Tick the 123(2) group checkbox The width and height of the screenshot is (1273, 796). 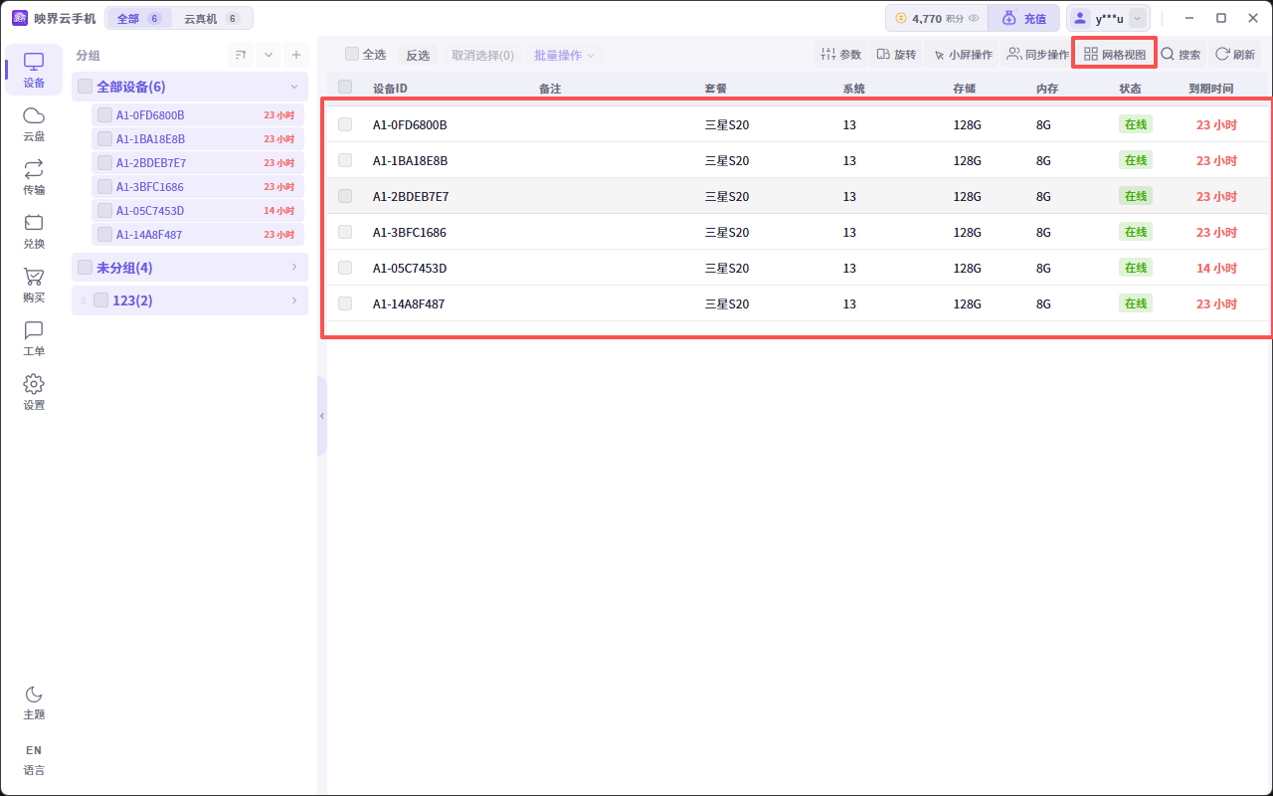(100, 300)
